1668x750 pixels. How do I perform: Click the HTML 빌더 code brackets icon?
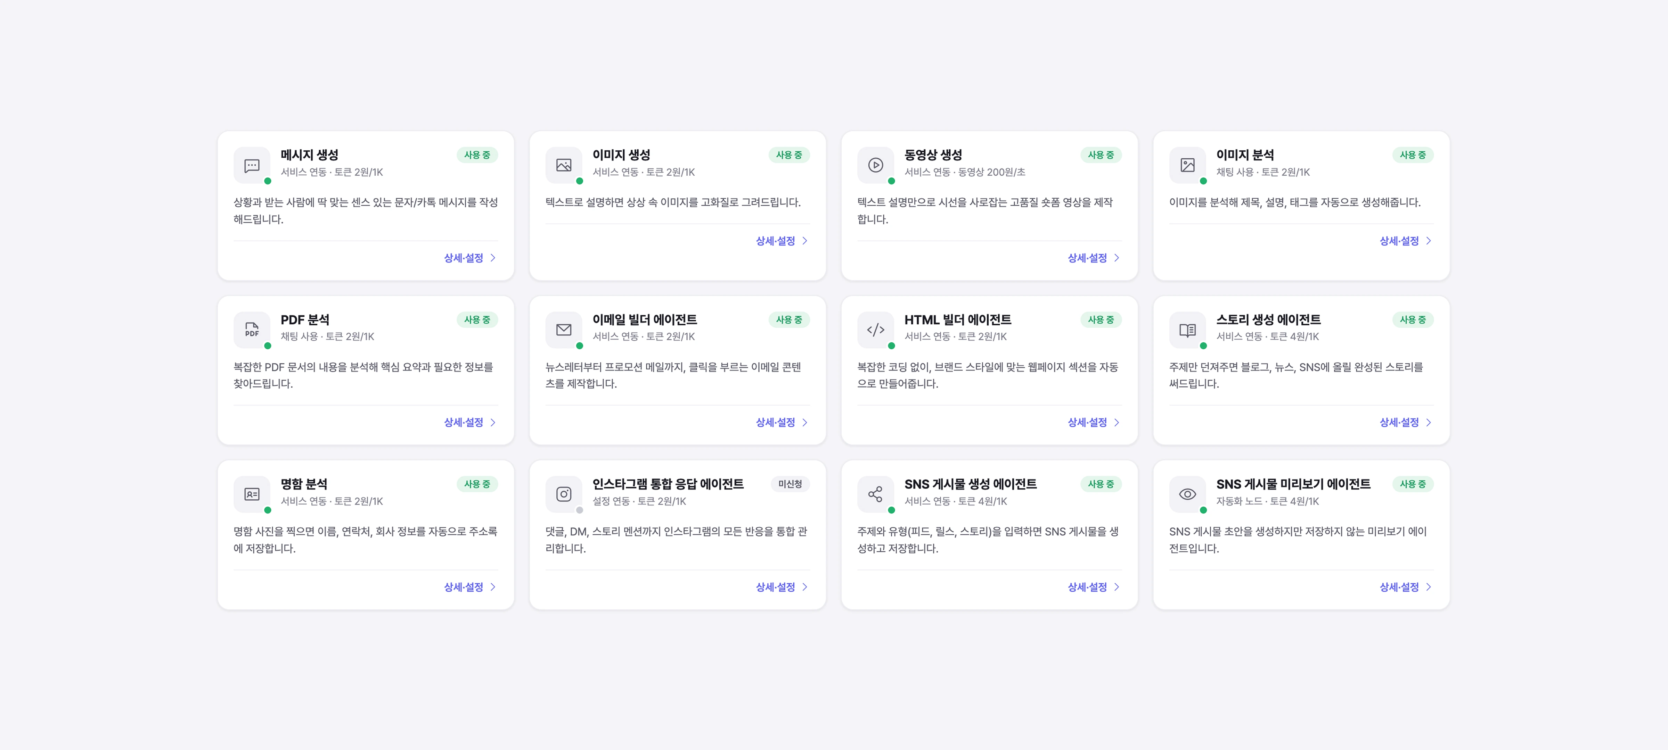click(x=875, y=330)
